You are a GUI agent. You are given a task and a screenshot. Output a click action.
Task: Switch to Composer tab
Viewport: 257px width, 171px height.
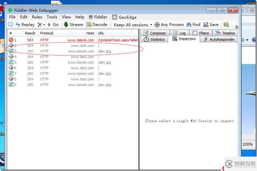pyautogui.click(x=155, y=33)
